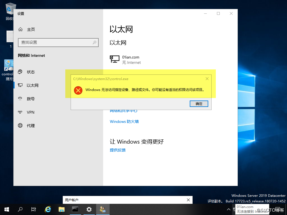
Task: Maximize the 设置 window
Action: pyautogui.click(x=218, y=13)
